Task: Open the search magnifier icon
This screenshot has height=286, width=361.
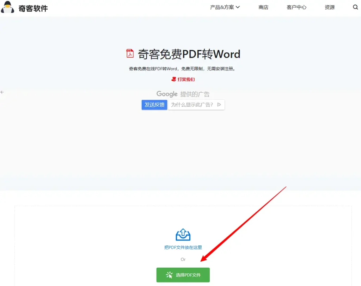Action: (355, 7)
